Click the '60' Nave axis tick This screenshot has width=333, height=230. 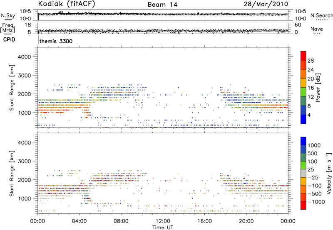(x=298, y=25)
